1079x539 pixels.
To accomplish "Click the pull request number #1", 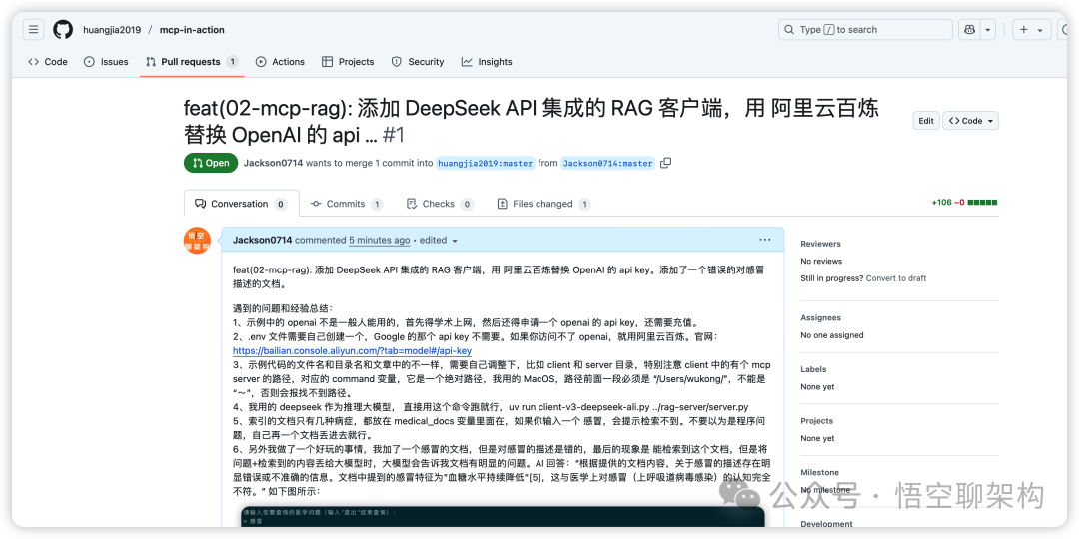I will 393,134.
